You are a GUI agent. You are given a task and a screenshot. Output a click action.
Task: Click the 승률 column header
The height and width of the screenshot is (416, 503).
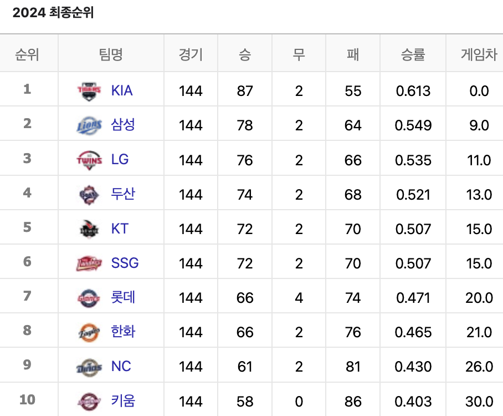point(413,54)
